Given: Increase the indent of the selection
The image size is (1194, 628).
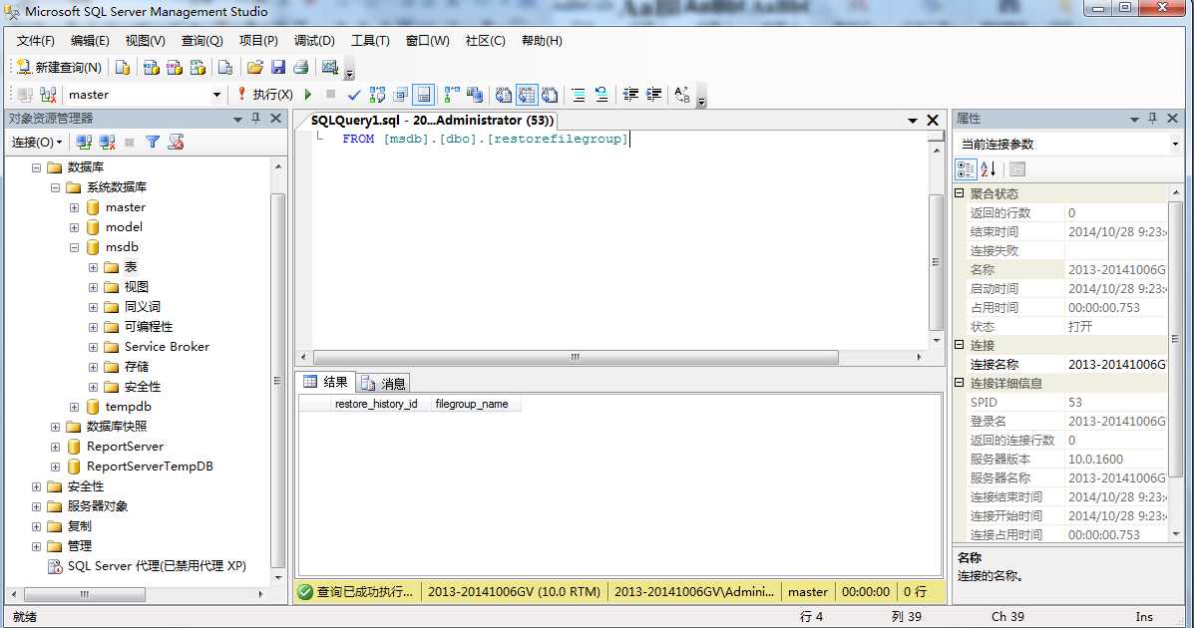Looking at the screenshot, I should (653, 95).
